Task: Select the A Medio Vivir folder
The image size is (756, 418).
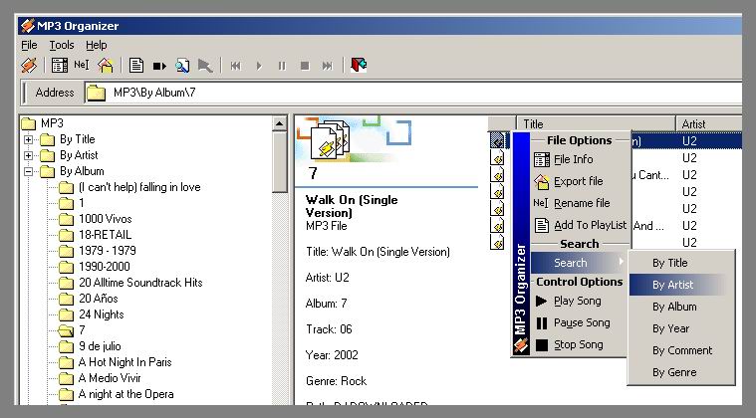Action: click(100, 378)
